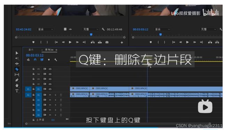Mute audio track A1
This screenshot has height=130, width=226.
pos(50,95)
